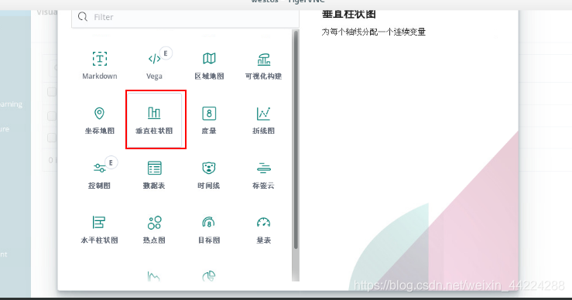Choose the 度量 metric visualization
The image size is (572, 300).
(x=209, y=121)
